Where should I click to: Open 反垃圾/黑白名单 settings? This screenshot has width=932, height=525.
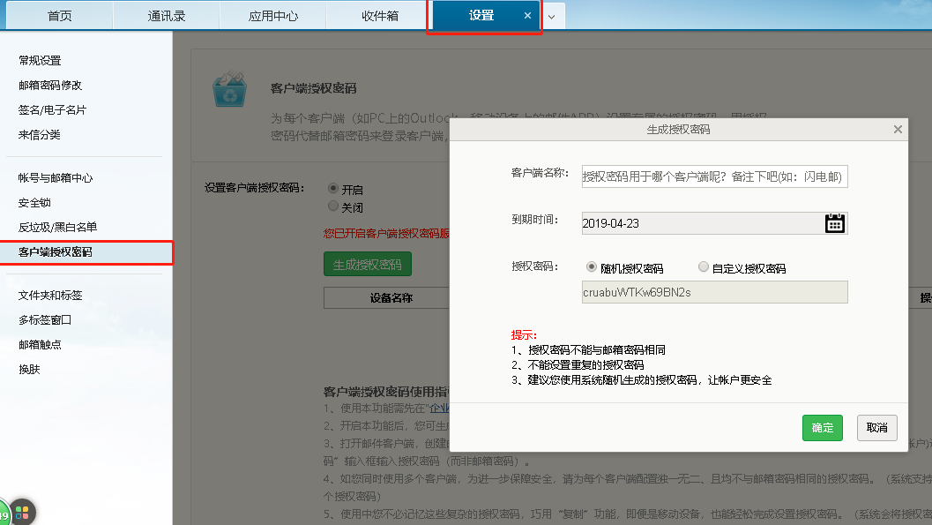[x=57, y=227]
